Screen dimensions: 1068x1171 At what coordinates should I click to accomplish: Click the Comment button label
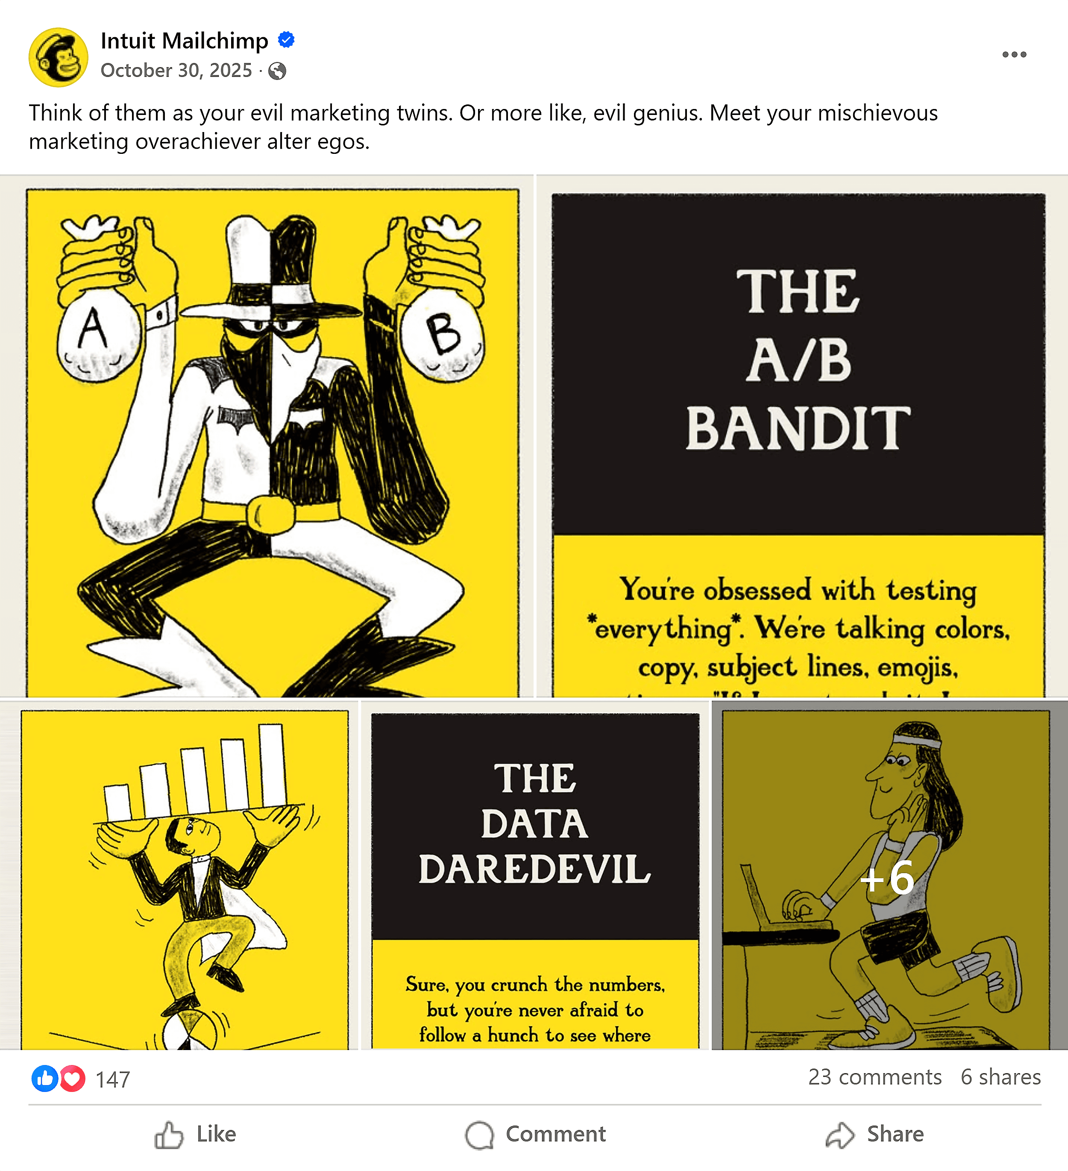point(555,1134)
